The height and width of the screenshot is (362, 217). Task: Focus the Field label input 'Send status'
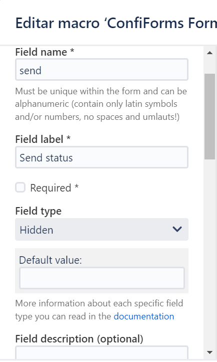tap(101, 157)
